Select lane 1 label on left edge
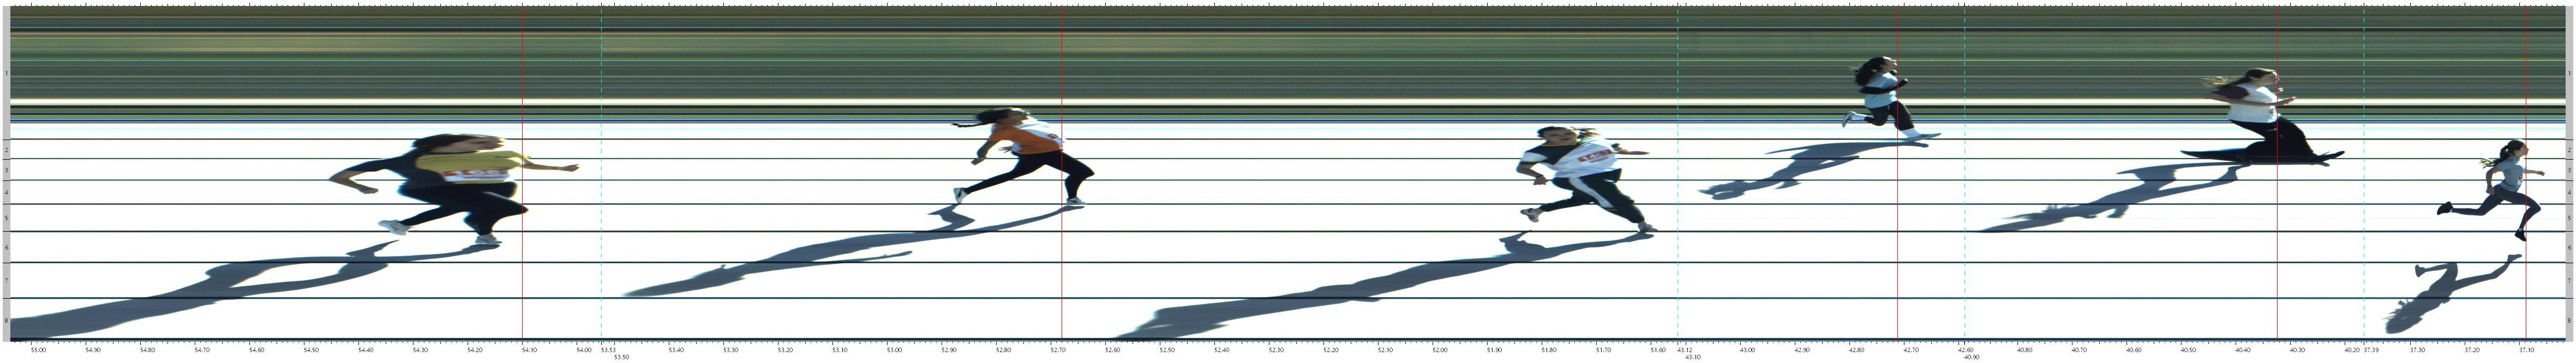 6,73
